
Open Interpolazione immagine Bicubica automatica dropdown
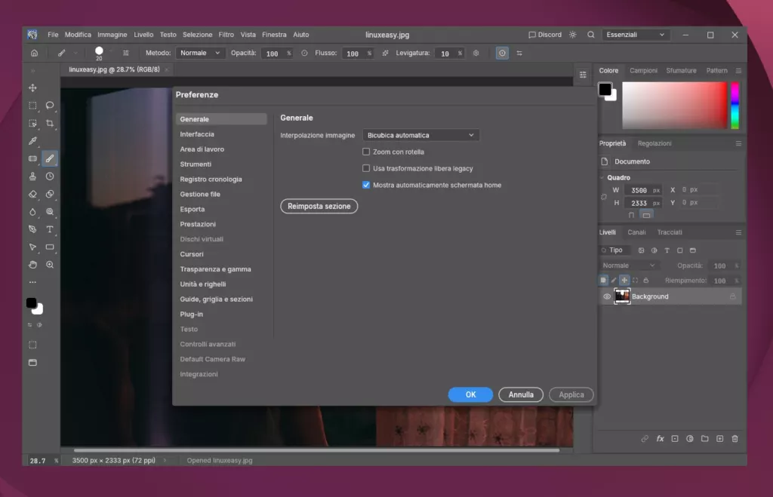[420, 135]
